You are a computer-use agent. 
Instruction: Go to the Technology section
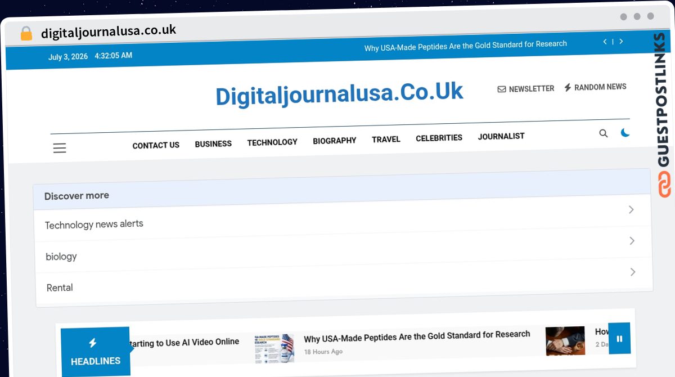tap(272, 142)
